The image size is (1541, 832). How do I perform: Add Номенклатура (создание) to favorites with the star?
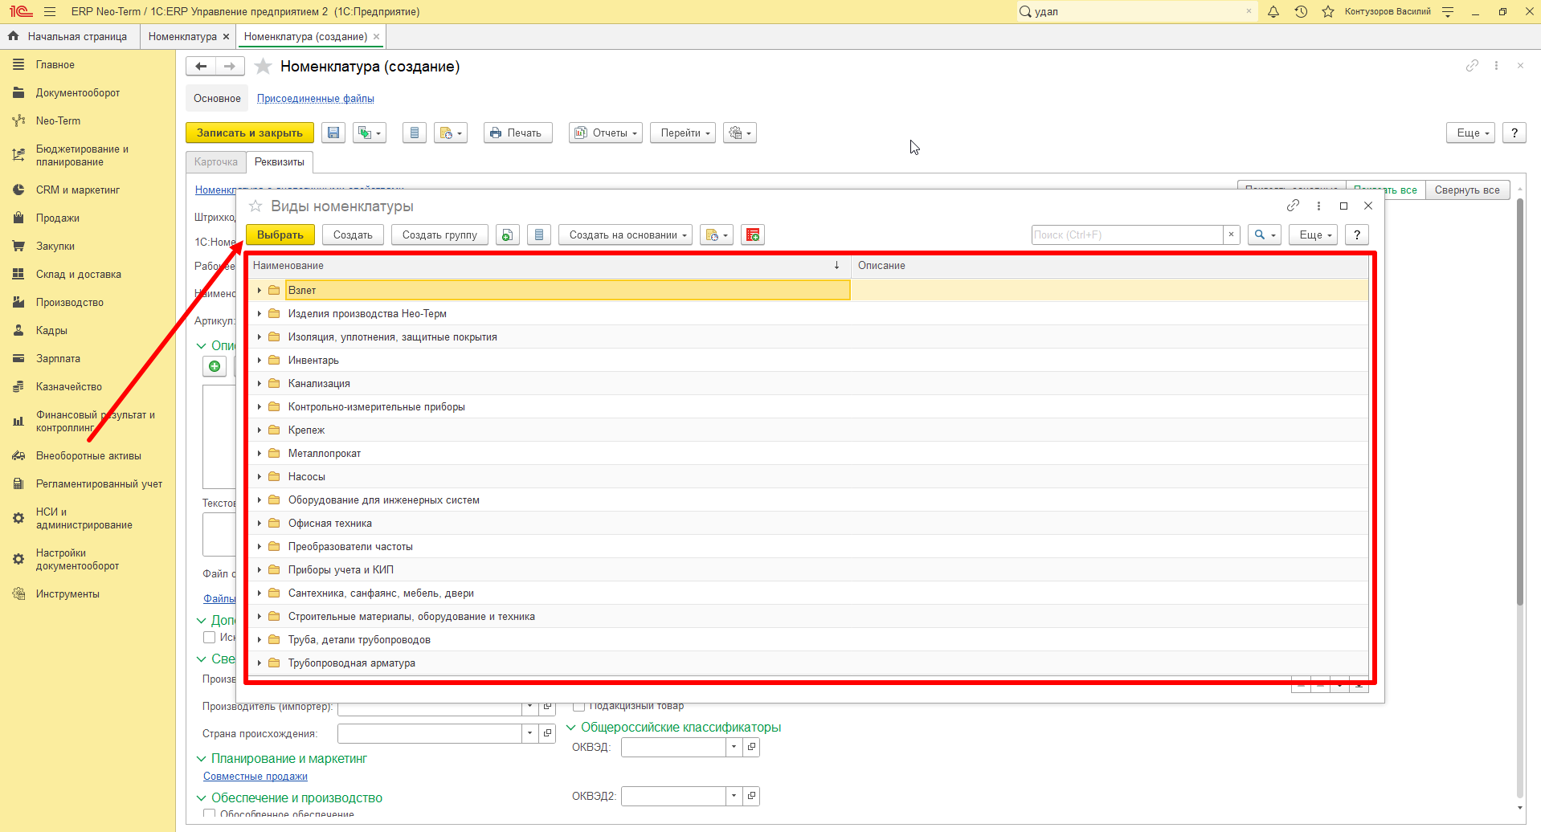[x=263, y=67]
